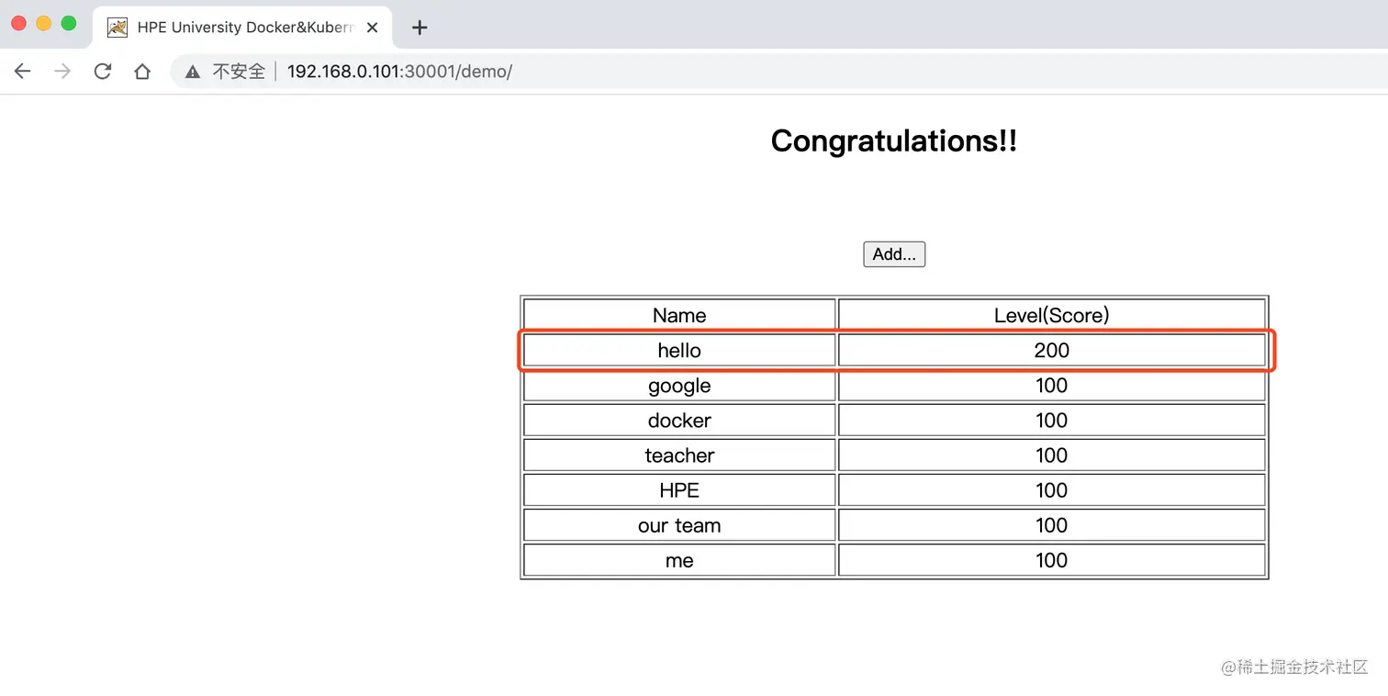Click the score 100 in the google row
This screenshot has height=696, width=1388.
1052,385
